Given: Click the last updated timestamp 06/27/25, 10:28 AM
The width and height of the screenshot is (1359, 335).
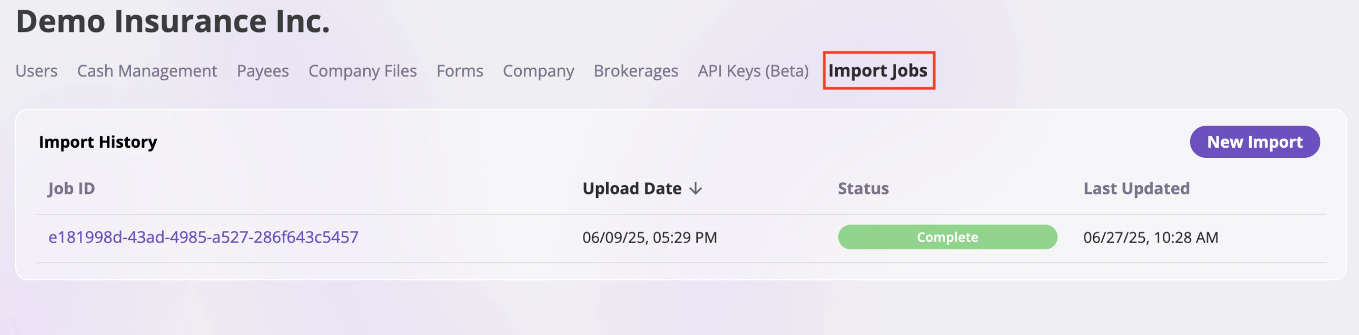Looking at the screenshot, I should (1151, 237).
